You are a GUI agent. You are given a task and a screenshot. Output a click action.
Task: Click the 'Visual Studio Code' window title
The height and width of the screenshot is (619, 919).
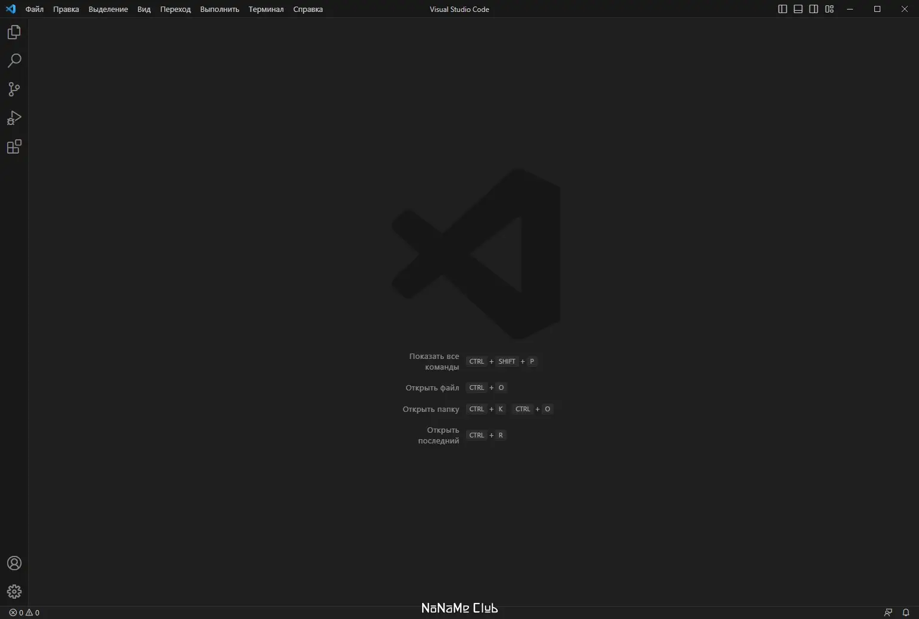tap(459, 9)
